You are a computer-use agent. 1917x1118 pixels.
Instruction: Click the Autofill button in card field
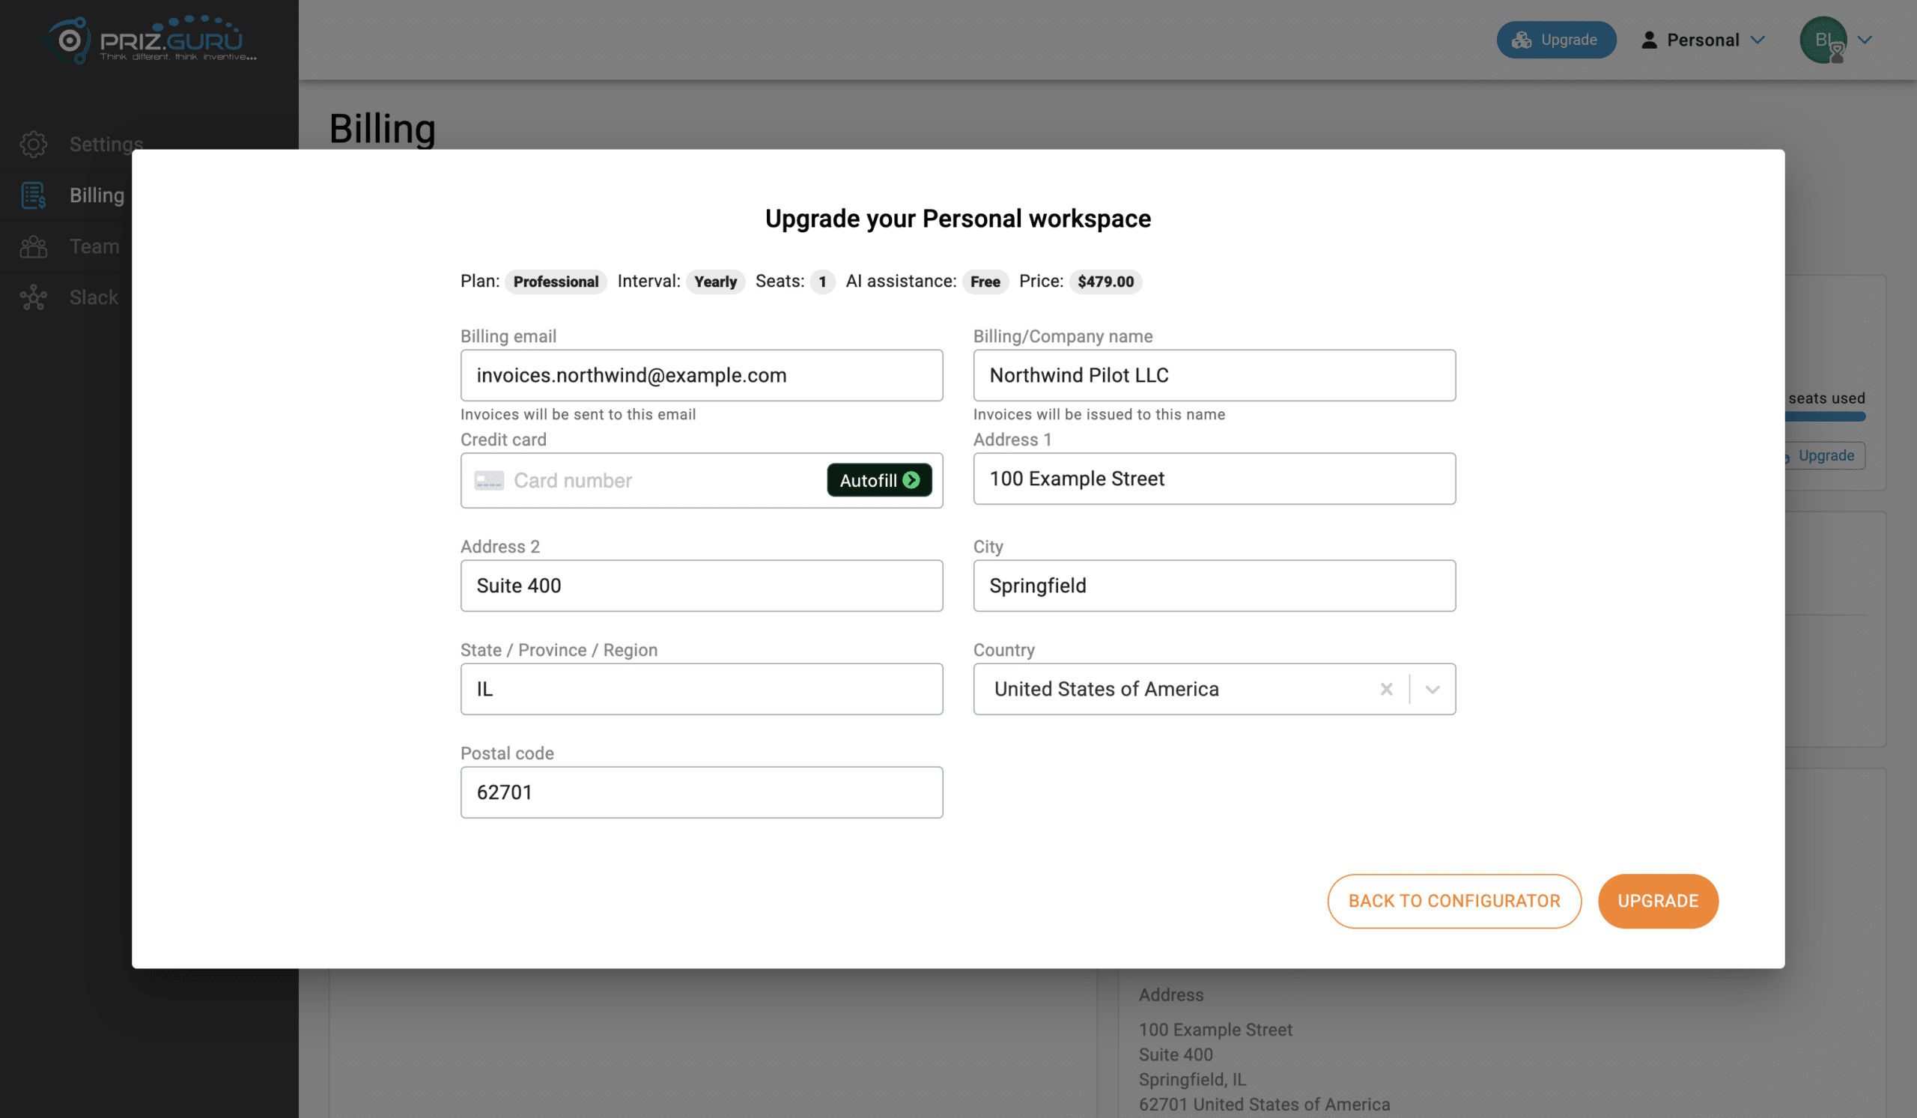(x=878, y=480)
